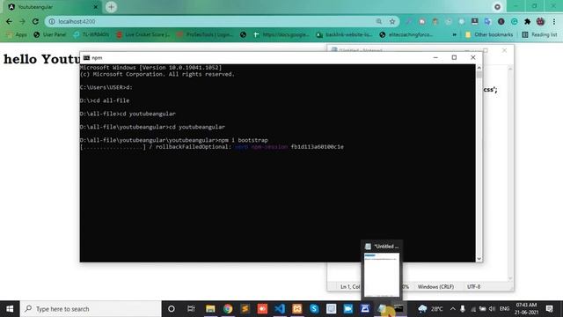Open the backlink-website bookmark
This screenshot has height=317, width=563.
(344, 34)
